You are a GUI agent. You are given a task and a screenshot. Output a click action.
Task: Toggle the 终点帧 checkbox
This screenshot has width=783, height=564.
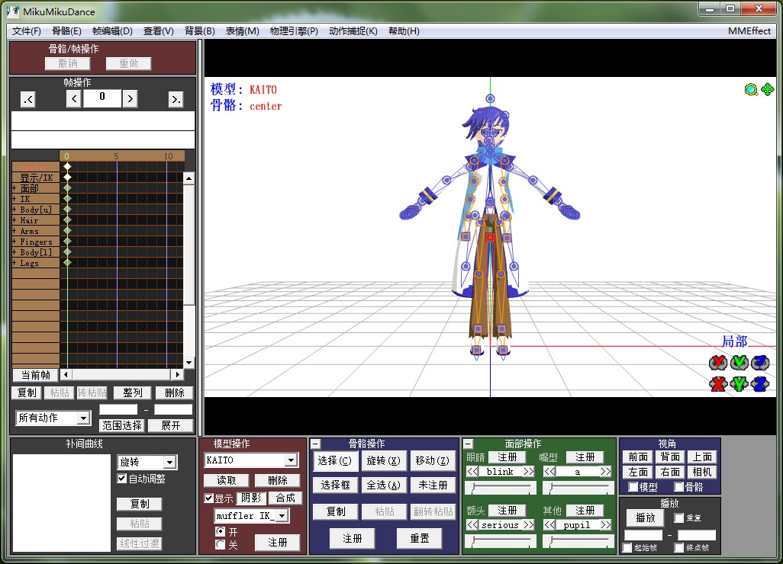(x=678, y=547)
